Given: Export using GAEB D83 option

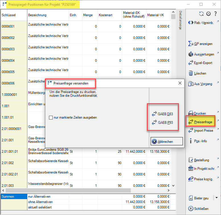Looking at the screenshot, I should [163, 114].
